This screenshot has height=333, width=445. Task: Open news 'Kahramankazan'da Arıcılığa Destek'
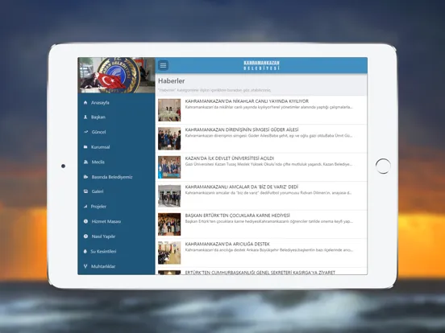point(227,244)
